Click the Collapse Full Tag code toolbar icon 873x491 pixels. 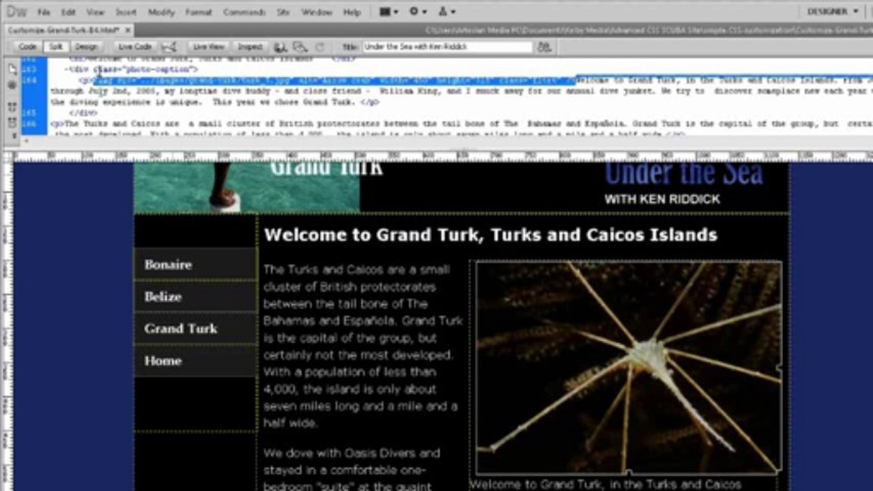12,108
